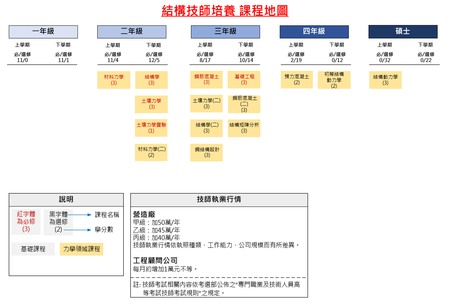Click the 結構技師培養 課程地圖 title link
The width and height of the screenshot is (451, 307).
point(225,11)
